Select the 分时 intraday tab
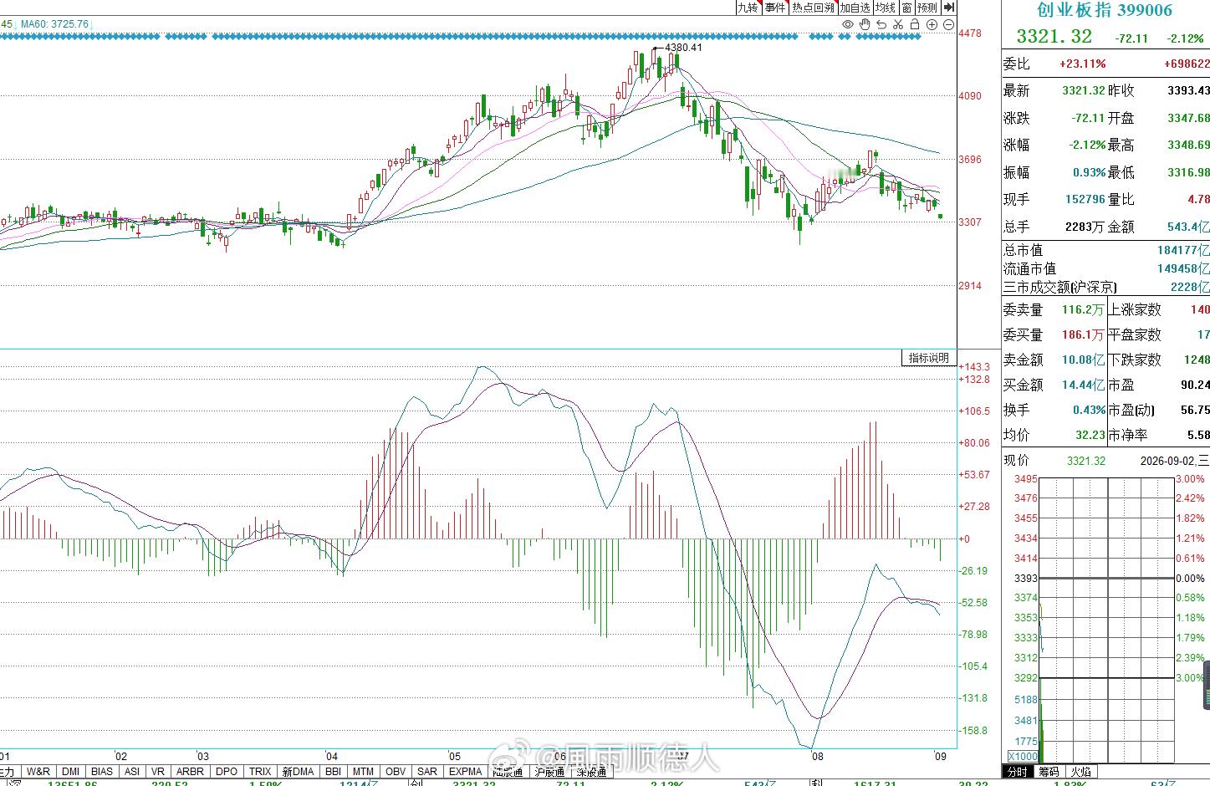Viewport: 1210px width, 786px height. pyautogui.click(x=1017, y=772)
